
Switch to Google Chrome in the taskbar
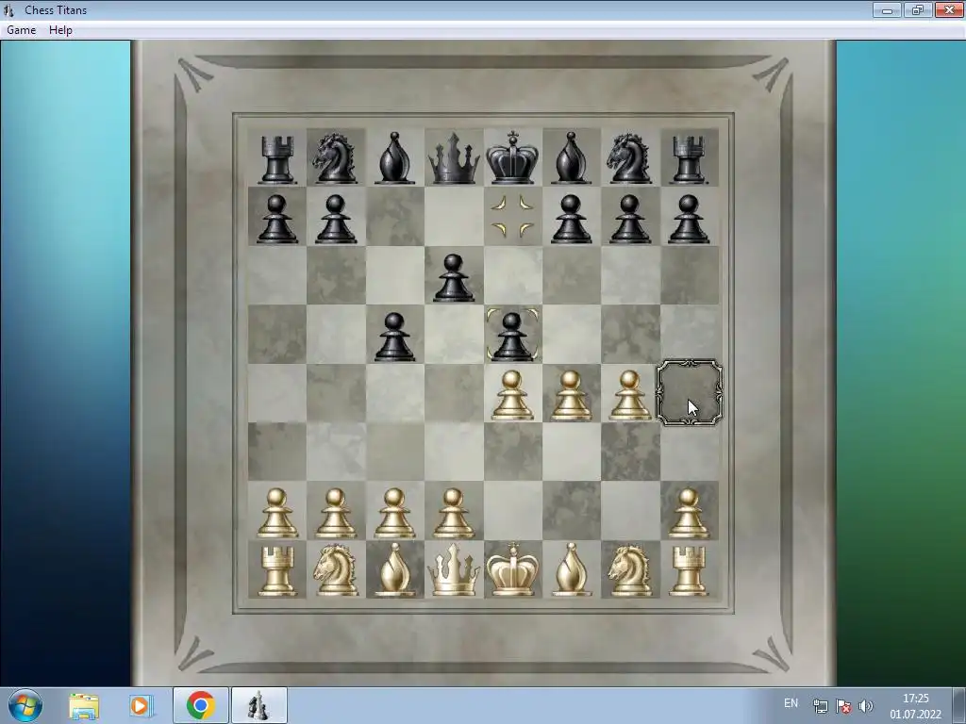tap(200, 705)
